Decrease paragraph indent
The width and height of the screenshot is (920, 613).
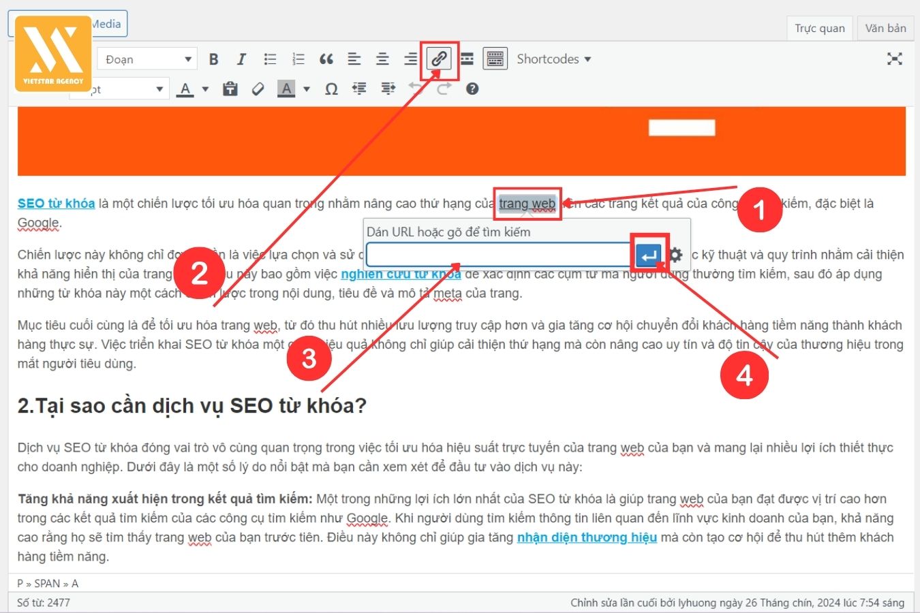coord(359,89)
